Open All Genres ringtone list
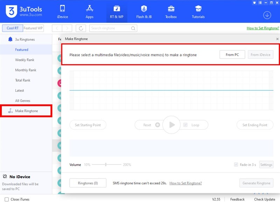 22,101
